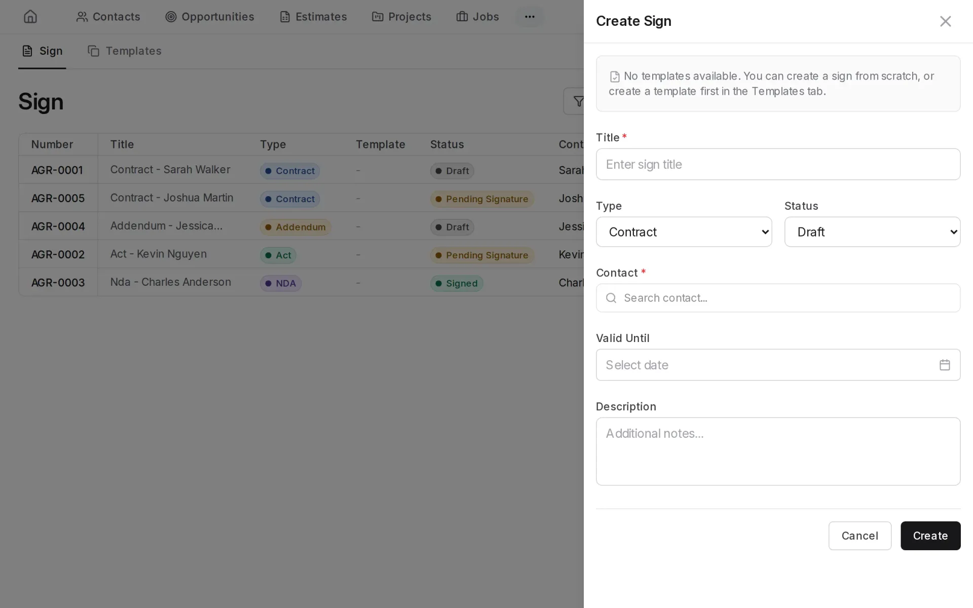Screen dimensions: 973x608
Task: Select title Contract - Joshua Martin
Action: point(172,198)
